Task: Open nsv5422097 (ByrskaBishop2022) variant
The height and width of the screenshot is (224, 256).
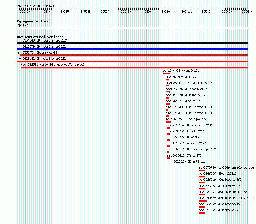Action: tap(223, 192)
